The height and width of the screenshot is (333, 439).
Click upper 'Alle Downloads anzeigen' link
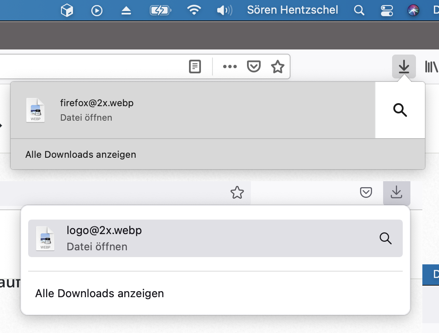[x=81, y=154]
